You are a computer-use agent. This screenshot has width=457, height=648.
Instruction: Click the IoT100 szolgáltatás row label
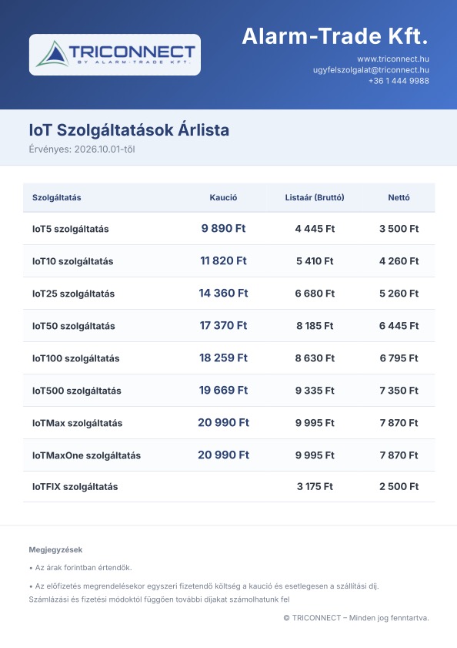pyautogui.click(x=76, y=358)
